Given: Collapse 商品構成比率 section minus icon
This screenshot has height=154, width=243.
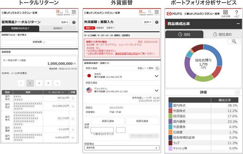Looking at the screenshot, I should click(238, 24).
